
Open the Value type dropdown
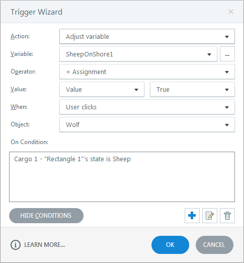pos(102,89)
